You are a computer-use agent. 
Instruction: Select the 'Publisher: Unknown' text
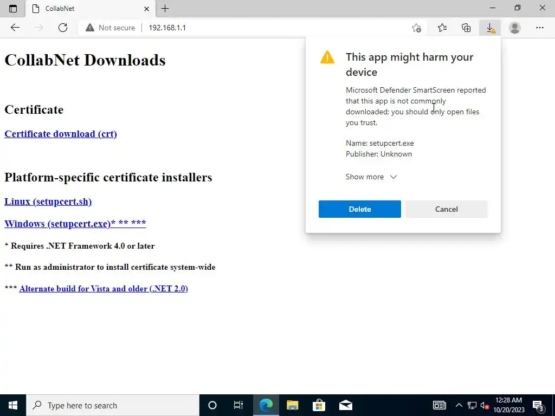[379, 154]
